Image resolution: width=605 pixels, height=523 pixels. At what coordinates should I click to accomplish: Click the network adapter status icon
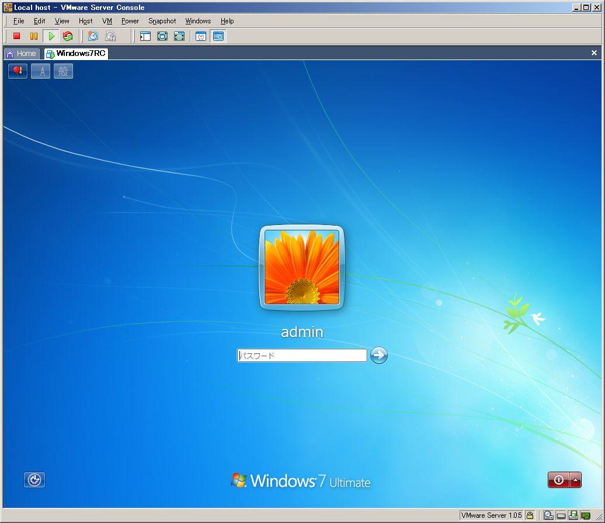click(586, 515)
